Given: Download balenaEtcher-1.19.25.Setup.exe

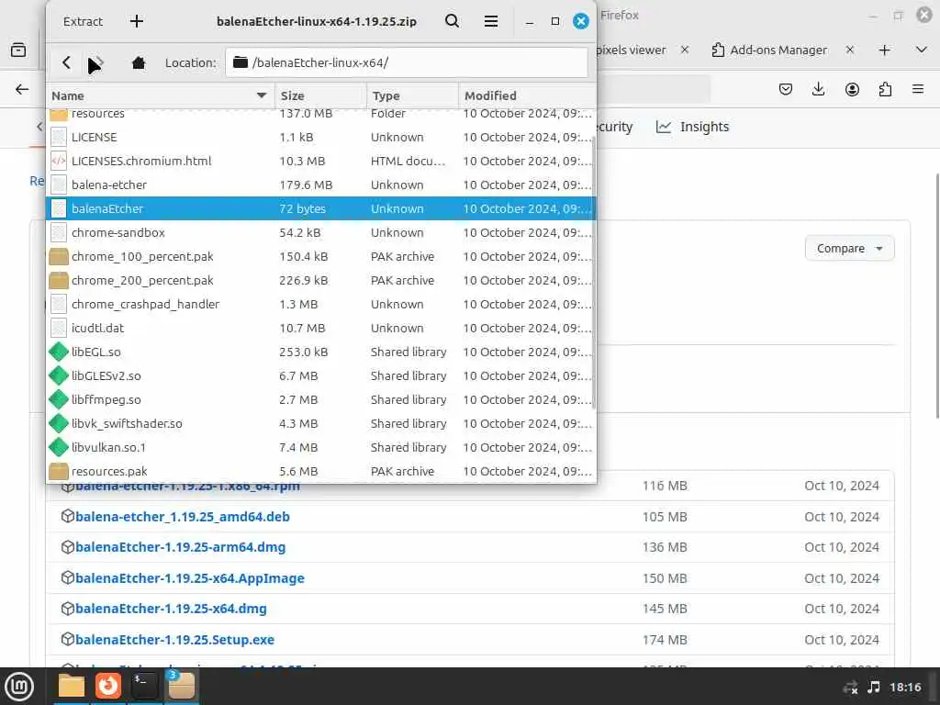Looking at the screenshot, I should (174, 640).
